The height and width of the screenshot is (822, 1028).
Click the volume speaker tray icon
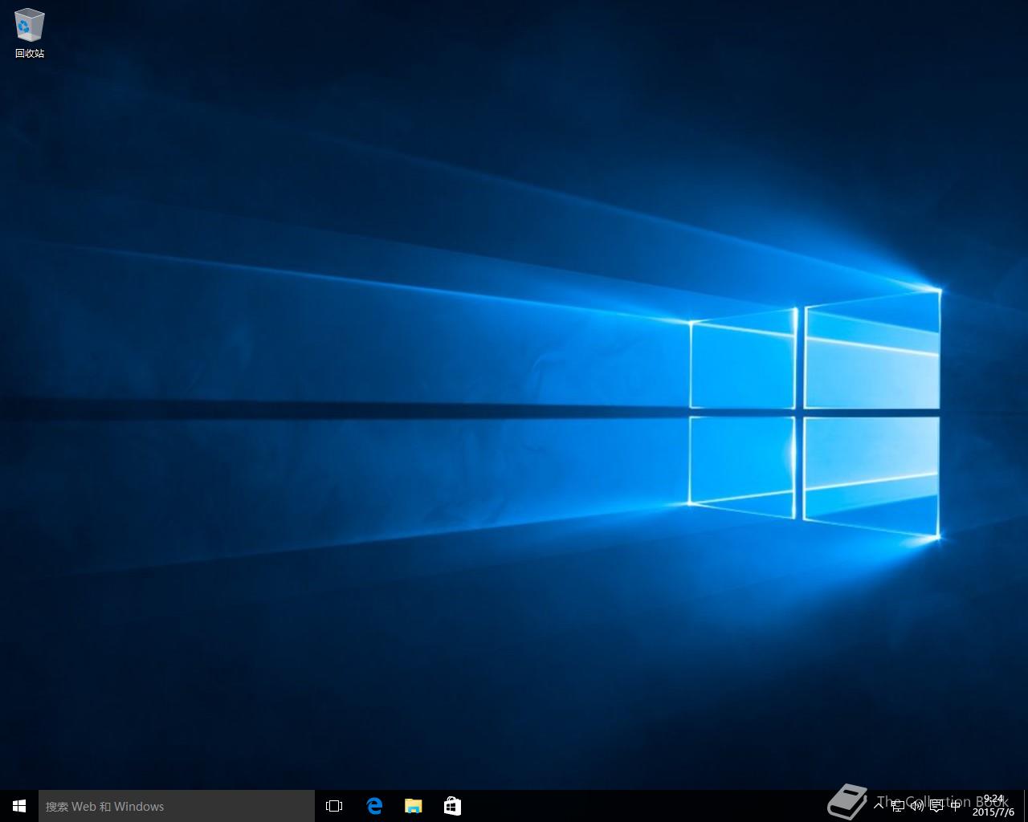click(x=916, y=806)
